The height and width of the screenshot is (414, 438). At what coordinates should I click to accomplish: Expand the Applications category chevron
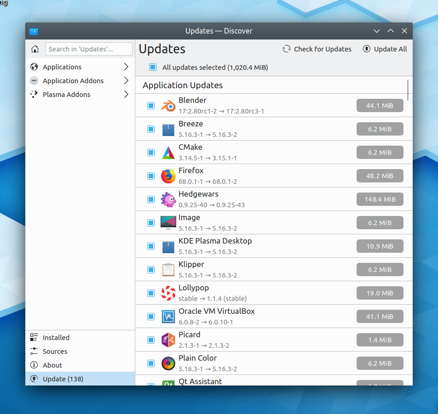pos(126,67)
